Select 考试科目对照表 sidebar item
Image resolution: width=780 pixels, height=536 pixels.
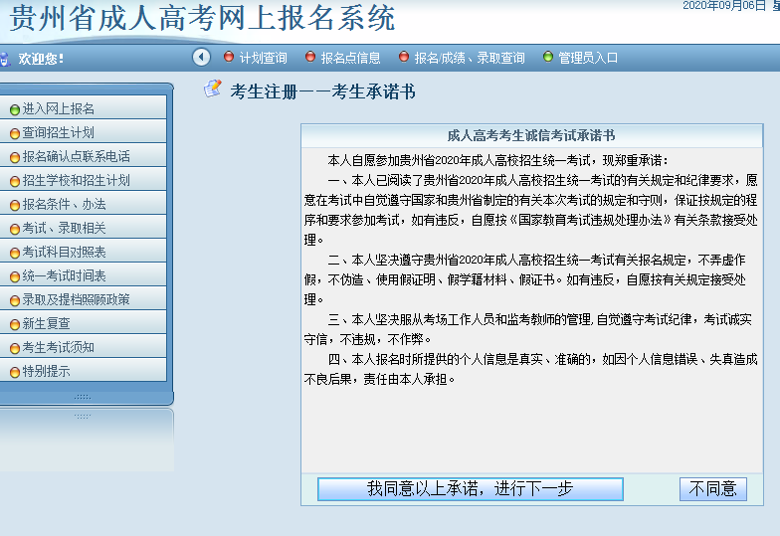pos(65,252)
